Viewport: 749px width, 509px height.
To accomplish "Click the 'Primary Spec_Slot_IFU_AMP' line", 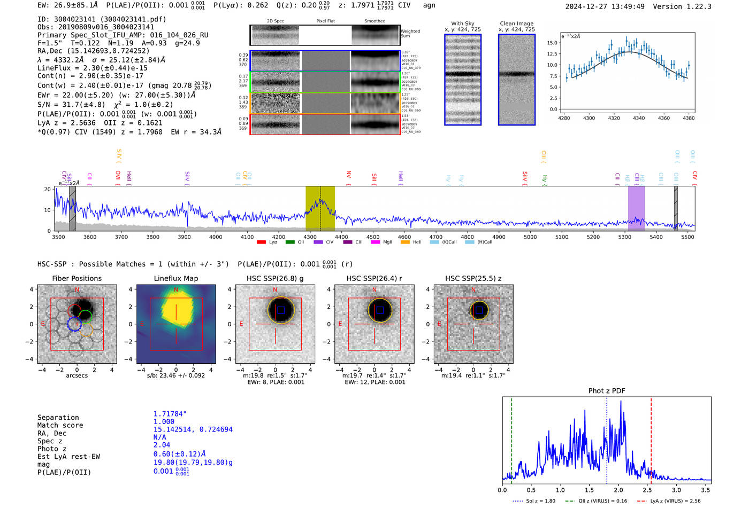I will (x=123, y=35).
